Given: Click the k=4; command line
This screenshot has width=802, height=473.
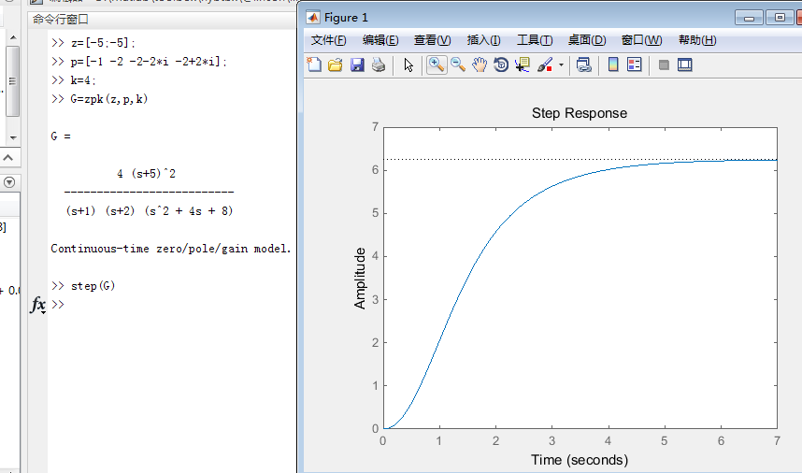Looking at the screenshot, I should pyautogui.click(x=83, y=80).
